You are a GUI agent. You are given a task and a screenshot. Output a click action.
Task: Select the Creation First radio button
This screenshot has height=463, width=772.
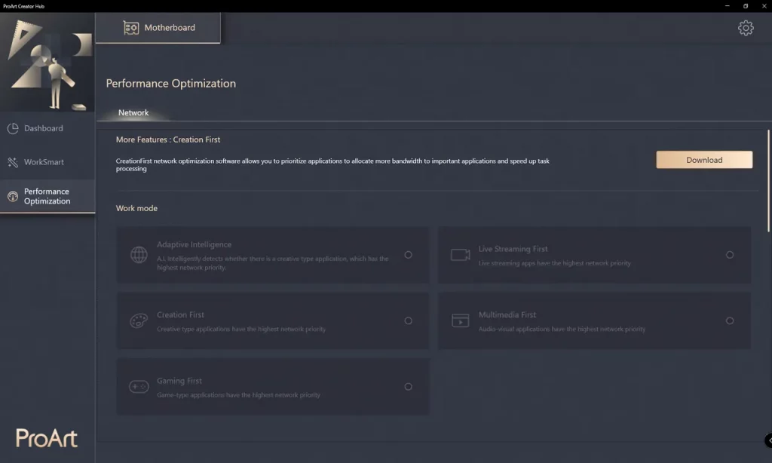pyautogui.click(x=408, y=320)
